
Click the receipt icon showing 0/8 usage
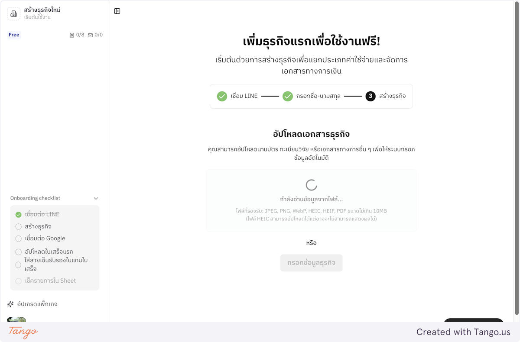pos(72,35)
